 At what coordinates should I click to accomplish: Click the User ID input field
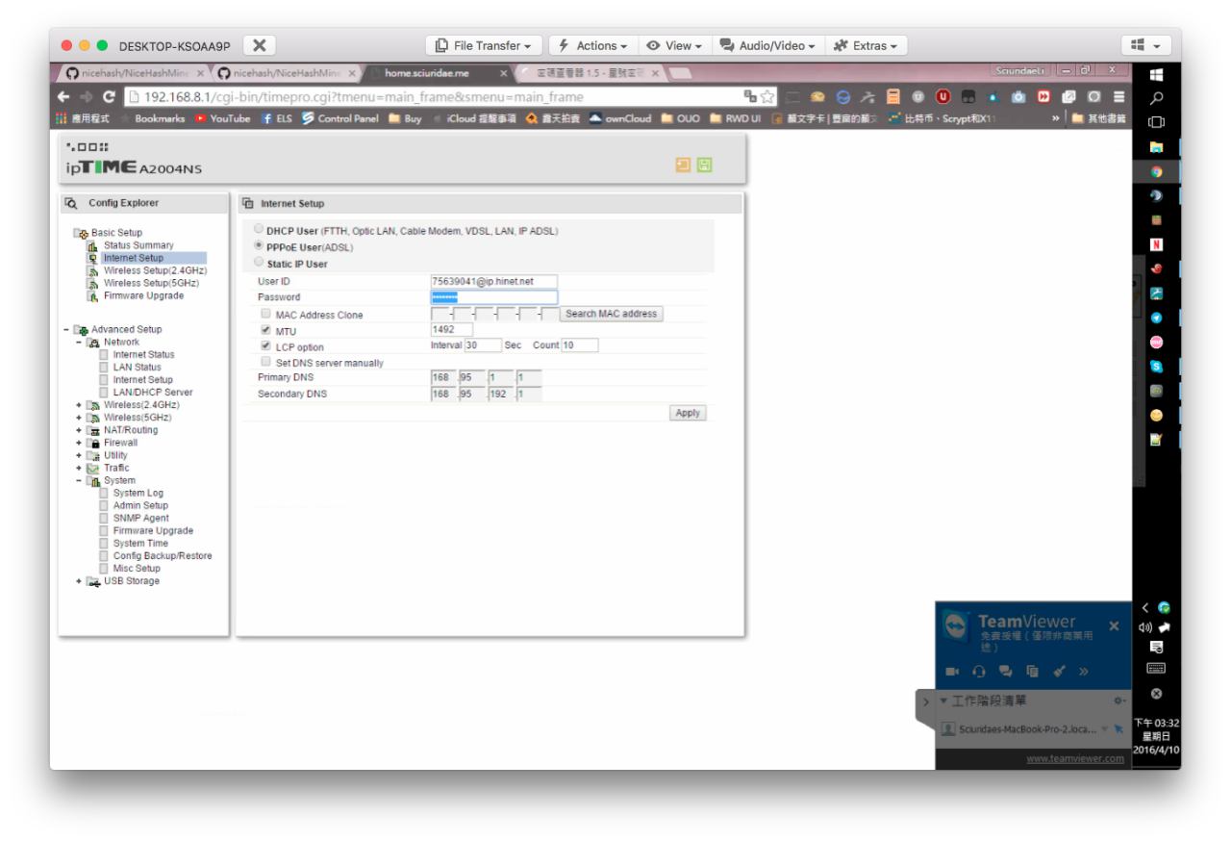point(494,281)
